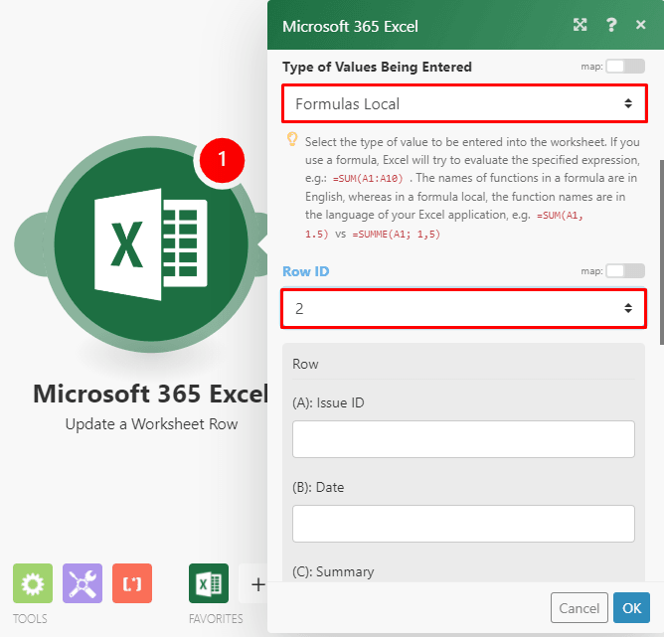The image size is (664, 637).
Task: Click the blue Row ID label
Action: pyautogui.click(x=306, y=271)
